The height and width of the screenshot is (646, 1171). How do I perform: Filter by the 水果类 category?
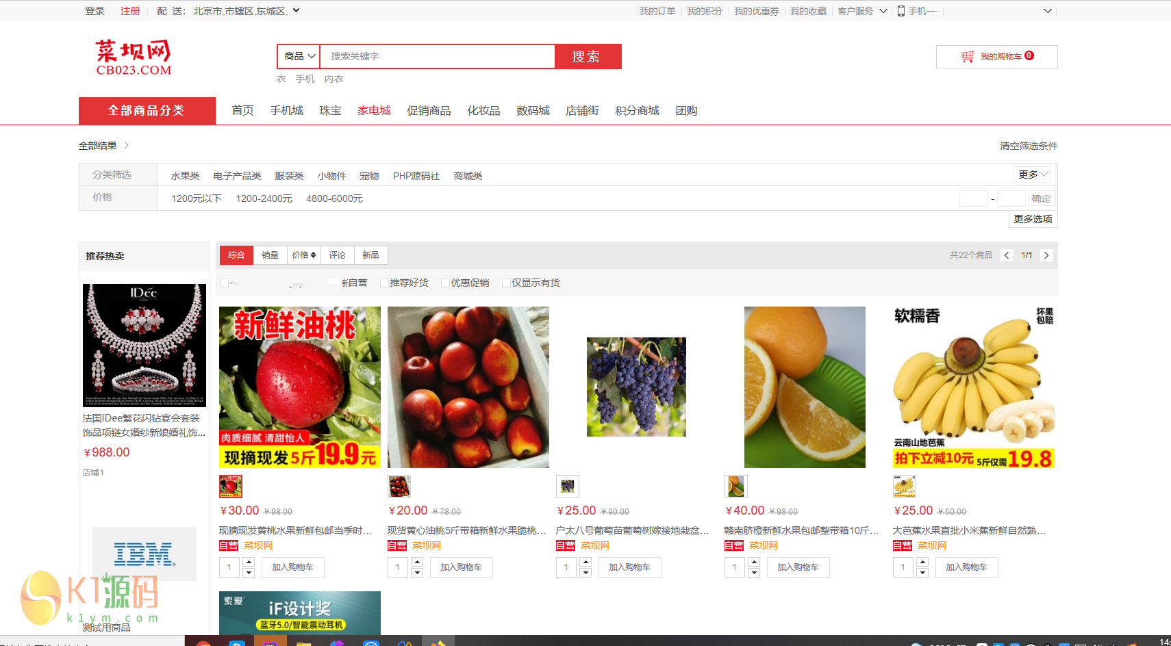(185, 176)
